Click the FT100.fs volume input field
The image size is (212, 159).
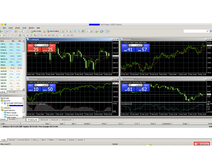(x=41, y=45)
